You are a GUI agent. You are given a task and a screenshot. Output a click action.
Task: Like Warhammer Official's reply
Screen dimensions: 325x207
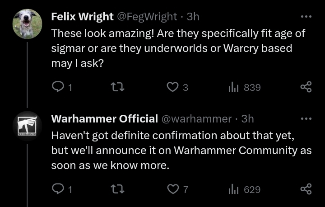[173, 189]
